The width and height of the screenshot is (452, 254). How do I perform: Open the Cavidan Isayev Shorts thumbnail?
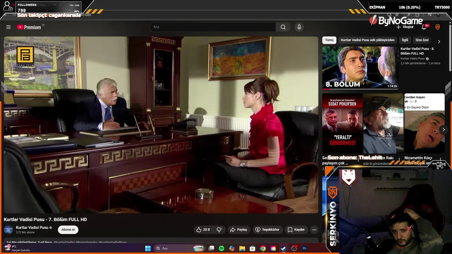click(x=424, y=123)
